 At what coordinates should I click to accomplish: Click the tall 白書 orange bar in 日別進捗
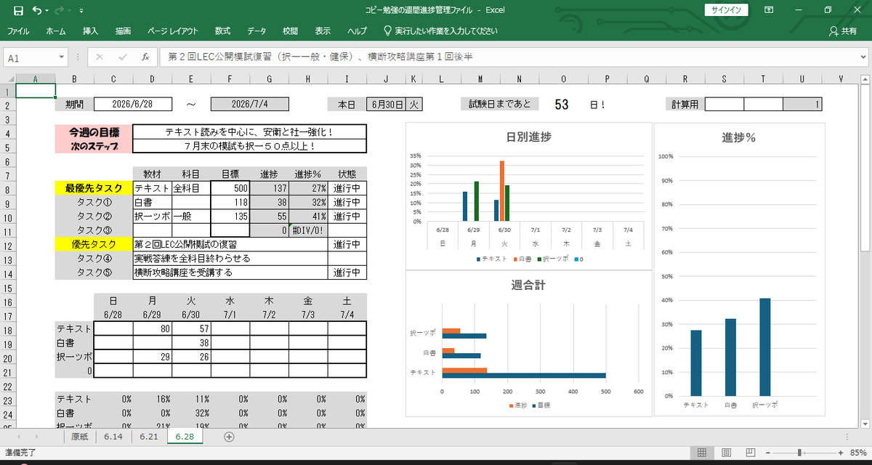tap(501, 191)
